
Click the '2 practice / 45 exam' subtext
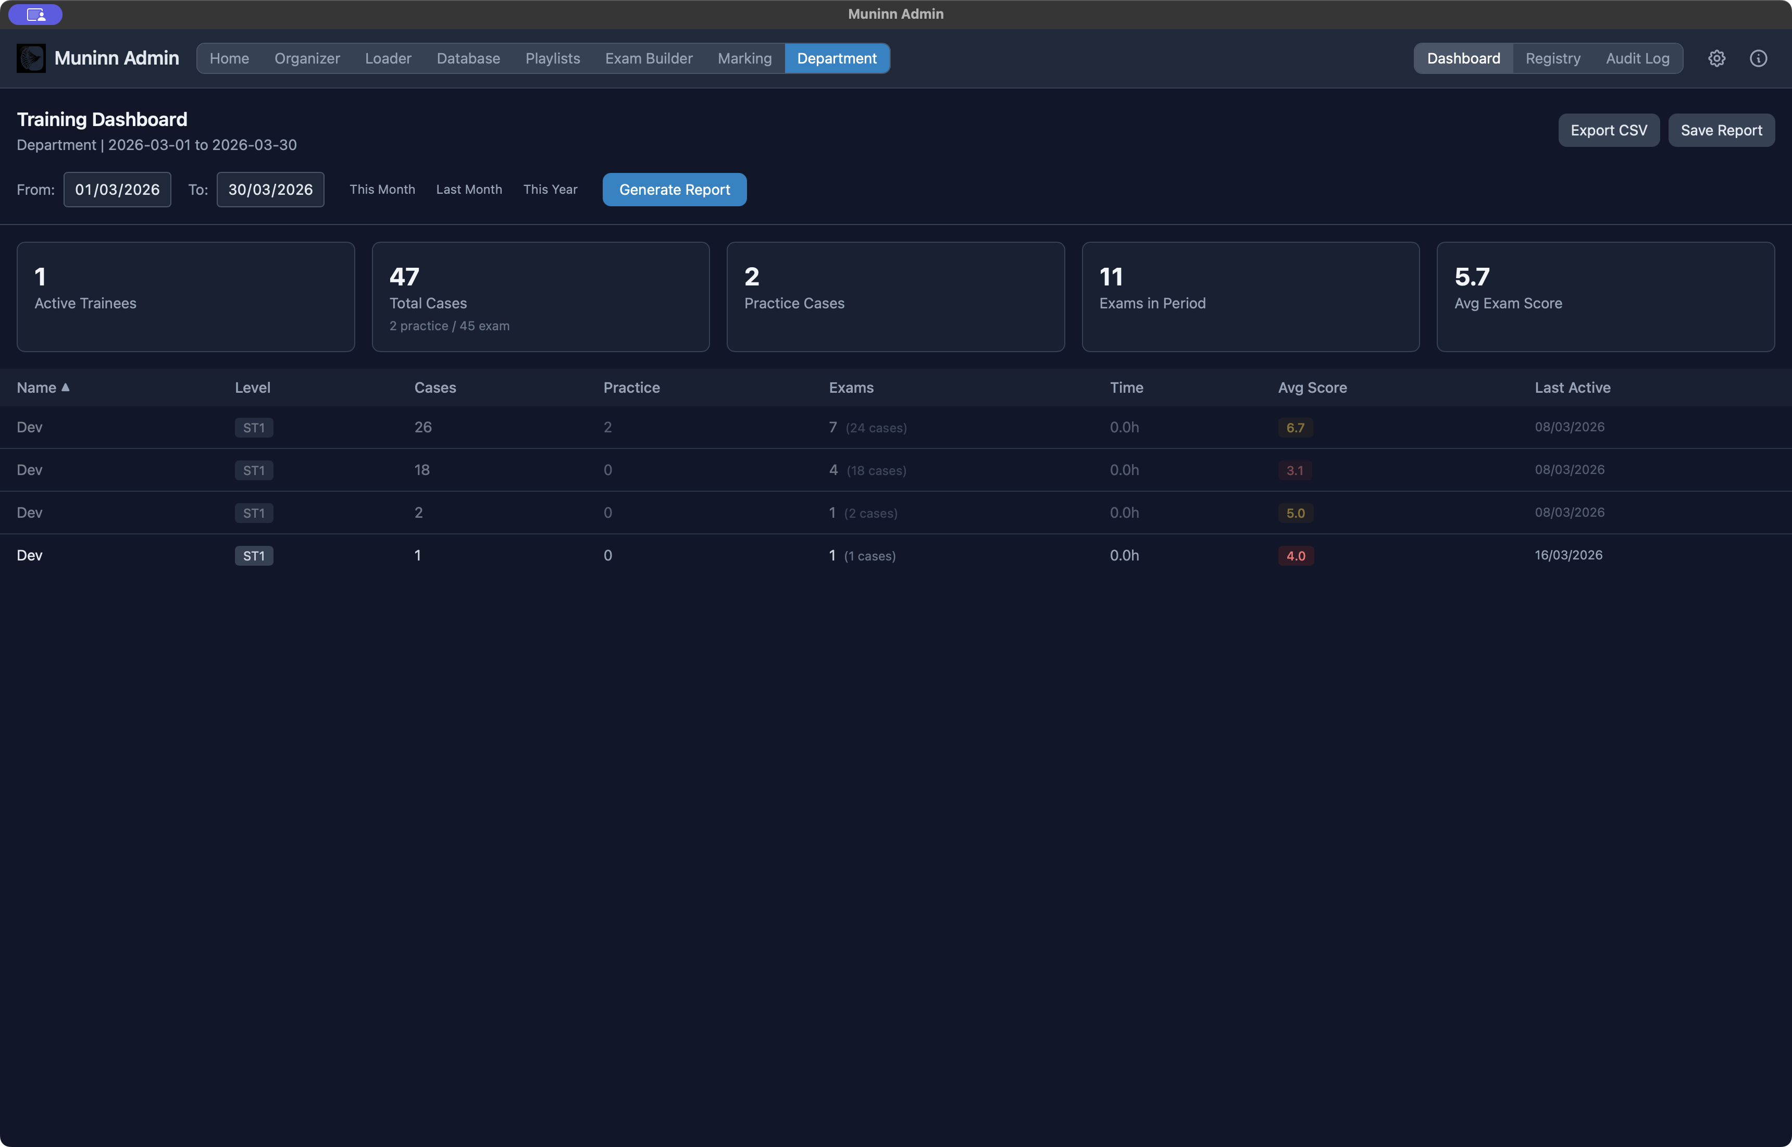coord(449,326)
